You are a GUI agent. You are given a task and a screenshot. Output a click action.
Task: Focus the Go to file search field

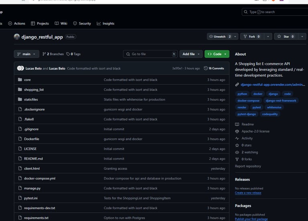pos(150,54)
